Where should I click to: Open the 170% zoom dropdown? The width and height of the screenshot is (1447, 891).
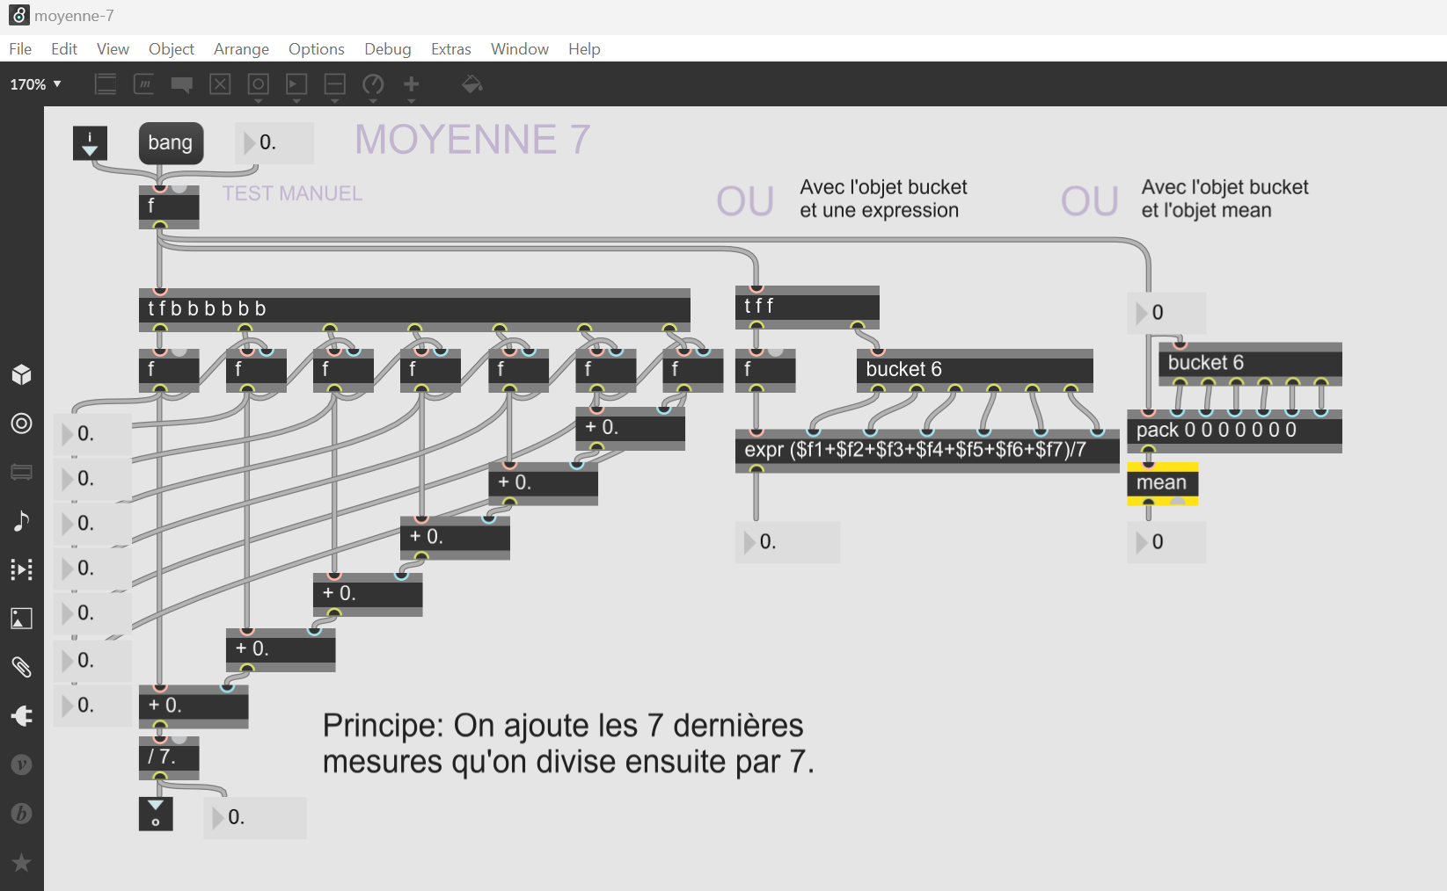[35, 84]
